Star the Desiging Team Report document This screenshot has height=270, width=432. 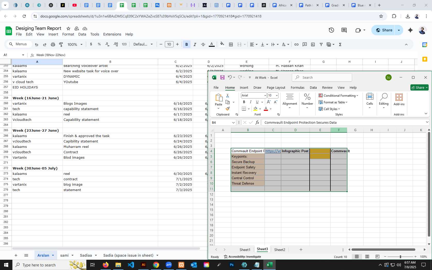(x=68, y=29)
